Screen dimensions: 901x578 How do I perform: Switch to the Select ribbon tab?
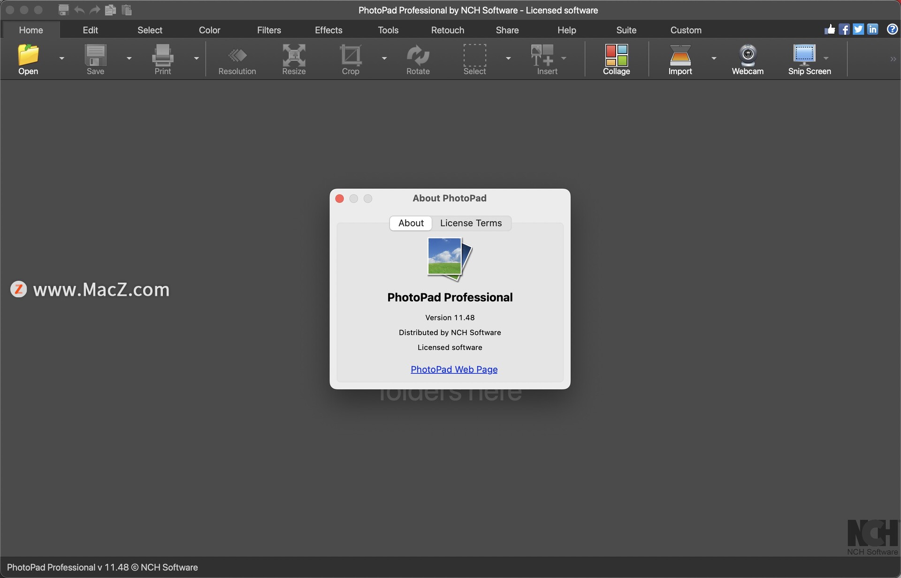[150, 30]
